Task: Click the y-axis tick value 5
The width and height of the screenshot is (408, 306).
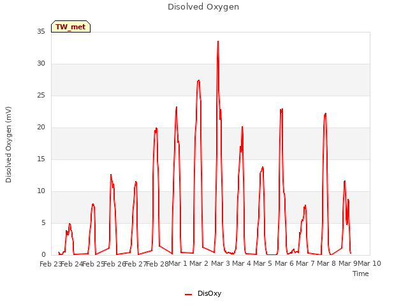Action: pos(43,222)
